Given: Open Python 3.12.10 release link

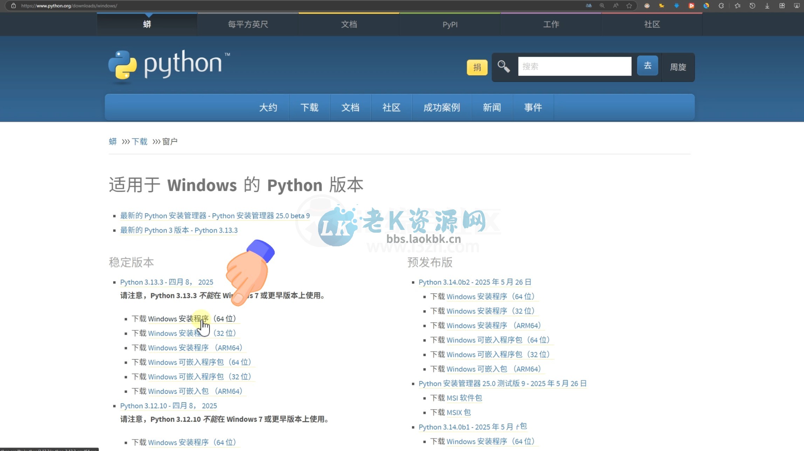Looking at the screenshot, I should (x=169, y=406).
